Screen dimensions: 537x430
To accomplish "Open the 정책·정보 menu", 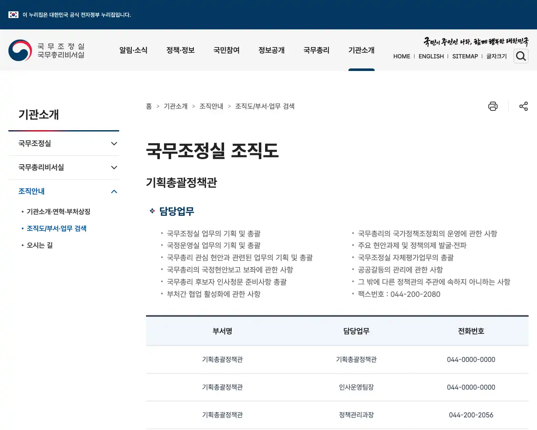I will click(180, 50).
